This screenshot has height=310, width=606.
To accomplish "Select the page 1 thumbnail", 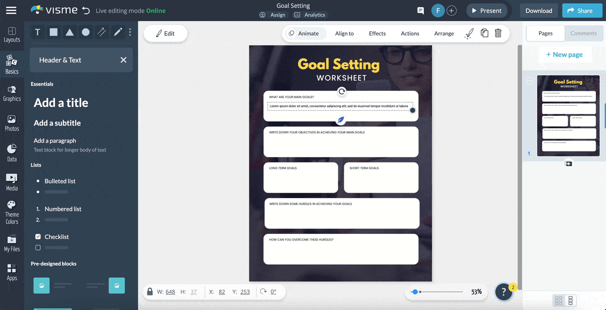I will tap(568, 116).
